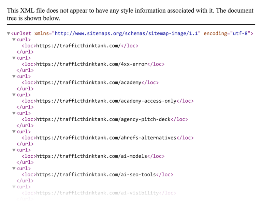The image size is (262, 204).
Task: Collapse url node containing trafficthinktank.com/ homepage
Action: [14, 40]
